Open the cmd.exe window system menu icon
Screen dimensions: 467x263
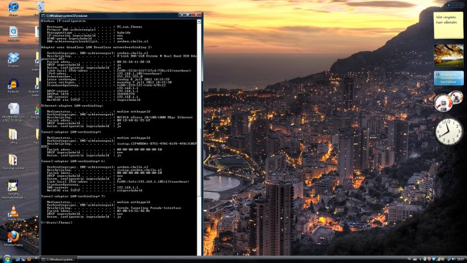tap(42, 14)
